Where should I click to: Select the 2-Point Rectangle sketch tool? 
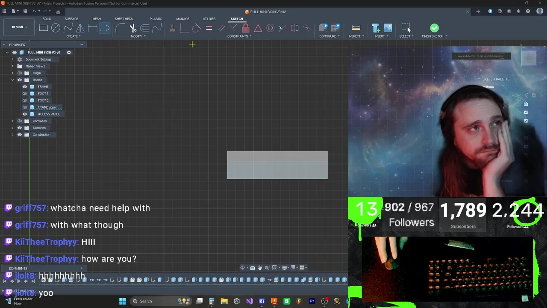[x=43, y=28]
